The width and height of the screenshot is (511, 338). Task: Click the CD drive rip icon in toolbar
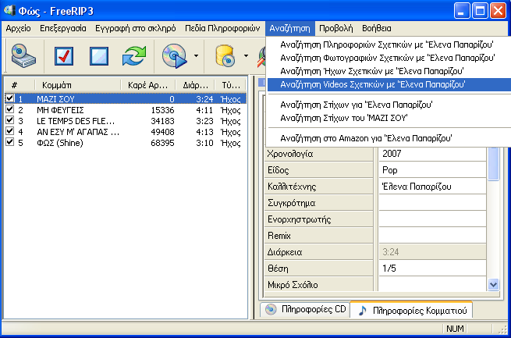(23, 55)
